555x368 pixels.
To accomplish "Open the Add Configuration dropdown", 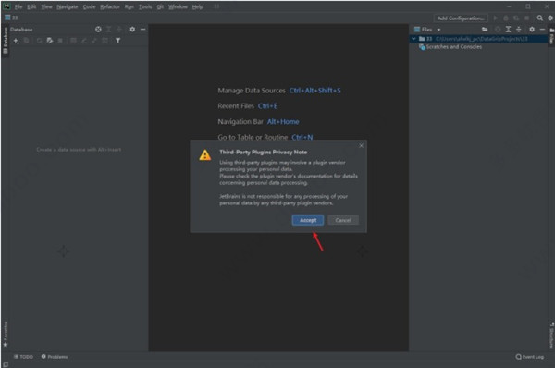I will point(460,18).
